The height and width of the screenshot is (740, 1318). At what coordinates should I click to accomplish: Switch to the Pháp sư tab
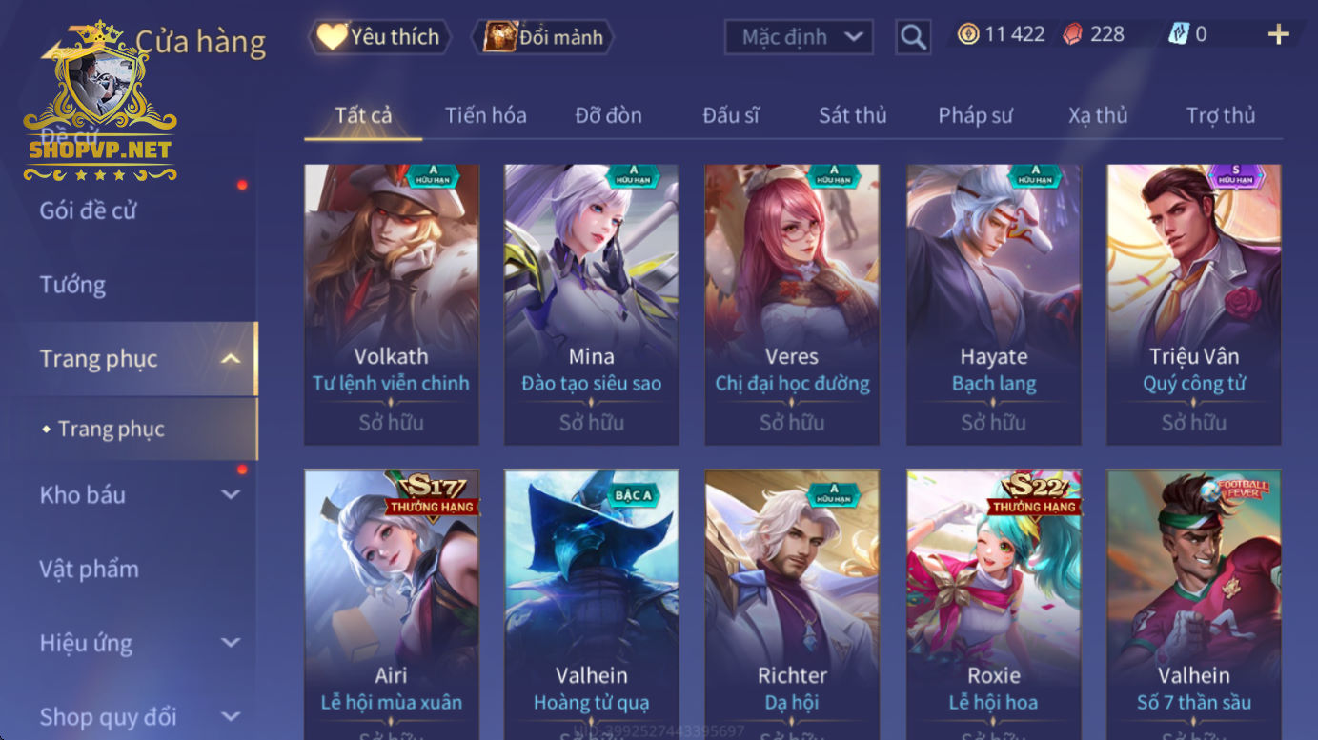(975, 115)
